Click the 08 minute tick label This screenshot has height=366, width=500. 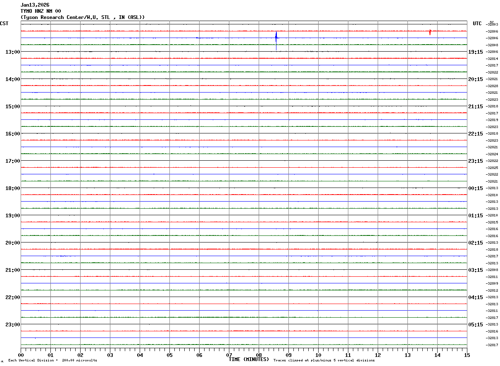[259, 355]
